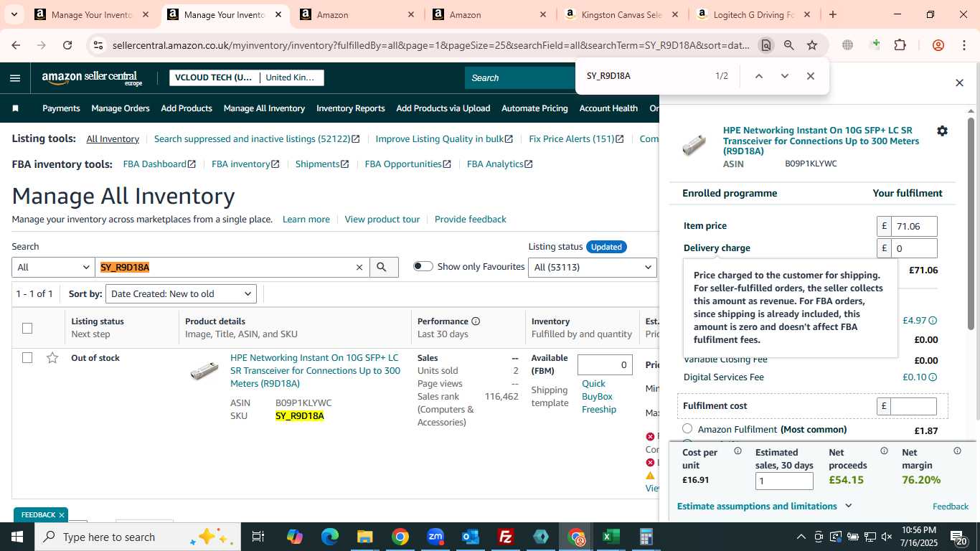The image size is (980, 551).
Task: Open the Manage Orders menu
Action: [121, 108]
